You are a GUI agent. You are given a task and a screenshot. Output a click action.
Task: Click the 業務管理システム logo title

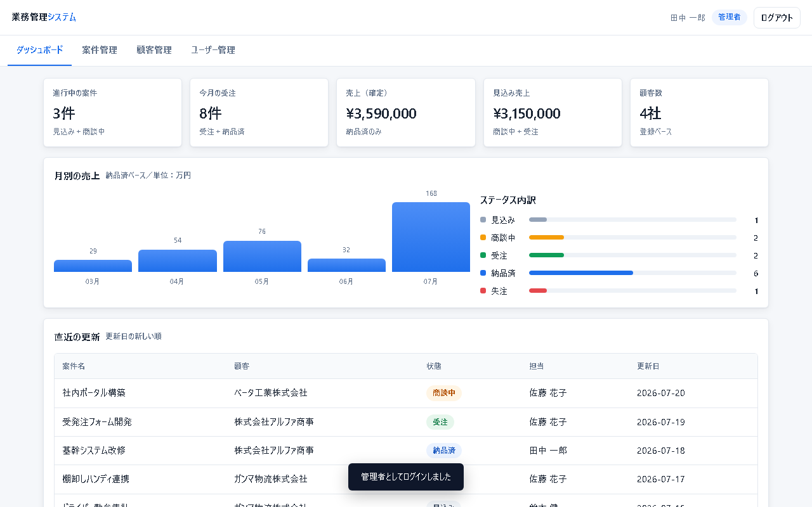pos(44,17)
